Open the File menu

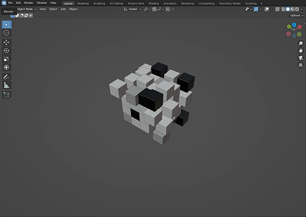10,3
